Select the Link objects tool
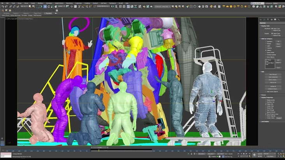This screenshot has width=285, height=160. [x=11, y=7]
